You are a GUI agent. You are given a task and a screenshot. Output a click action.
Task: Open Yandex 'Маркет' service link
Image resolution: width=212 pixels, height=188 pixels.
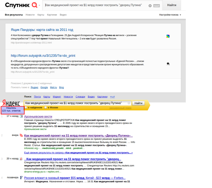pos(57,97)
